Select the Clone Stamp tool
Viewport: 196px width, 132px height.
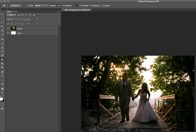2,47
